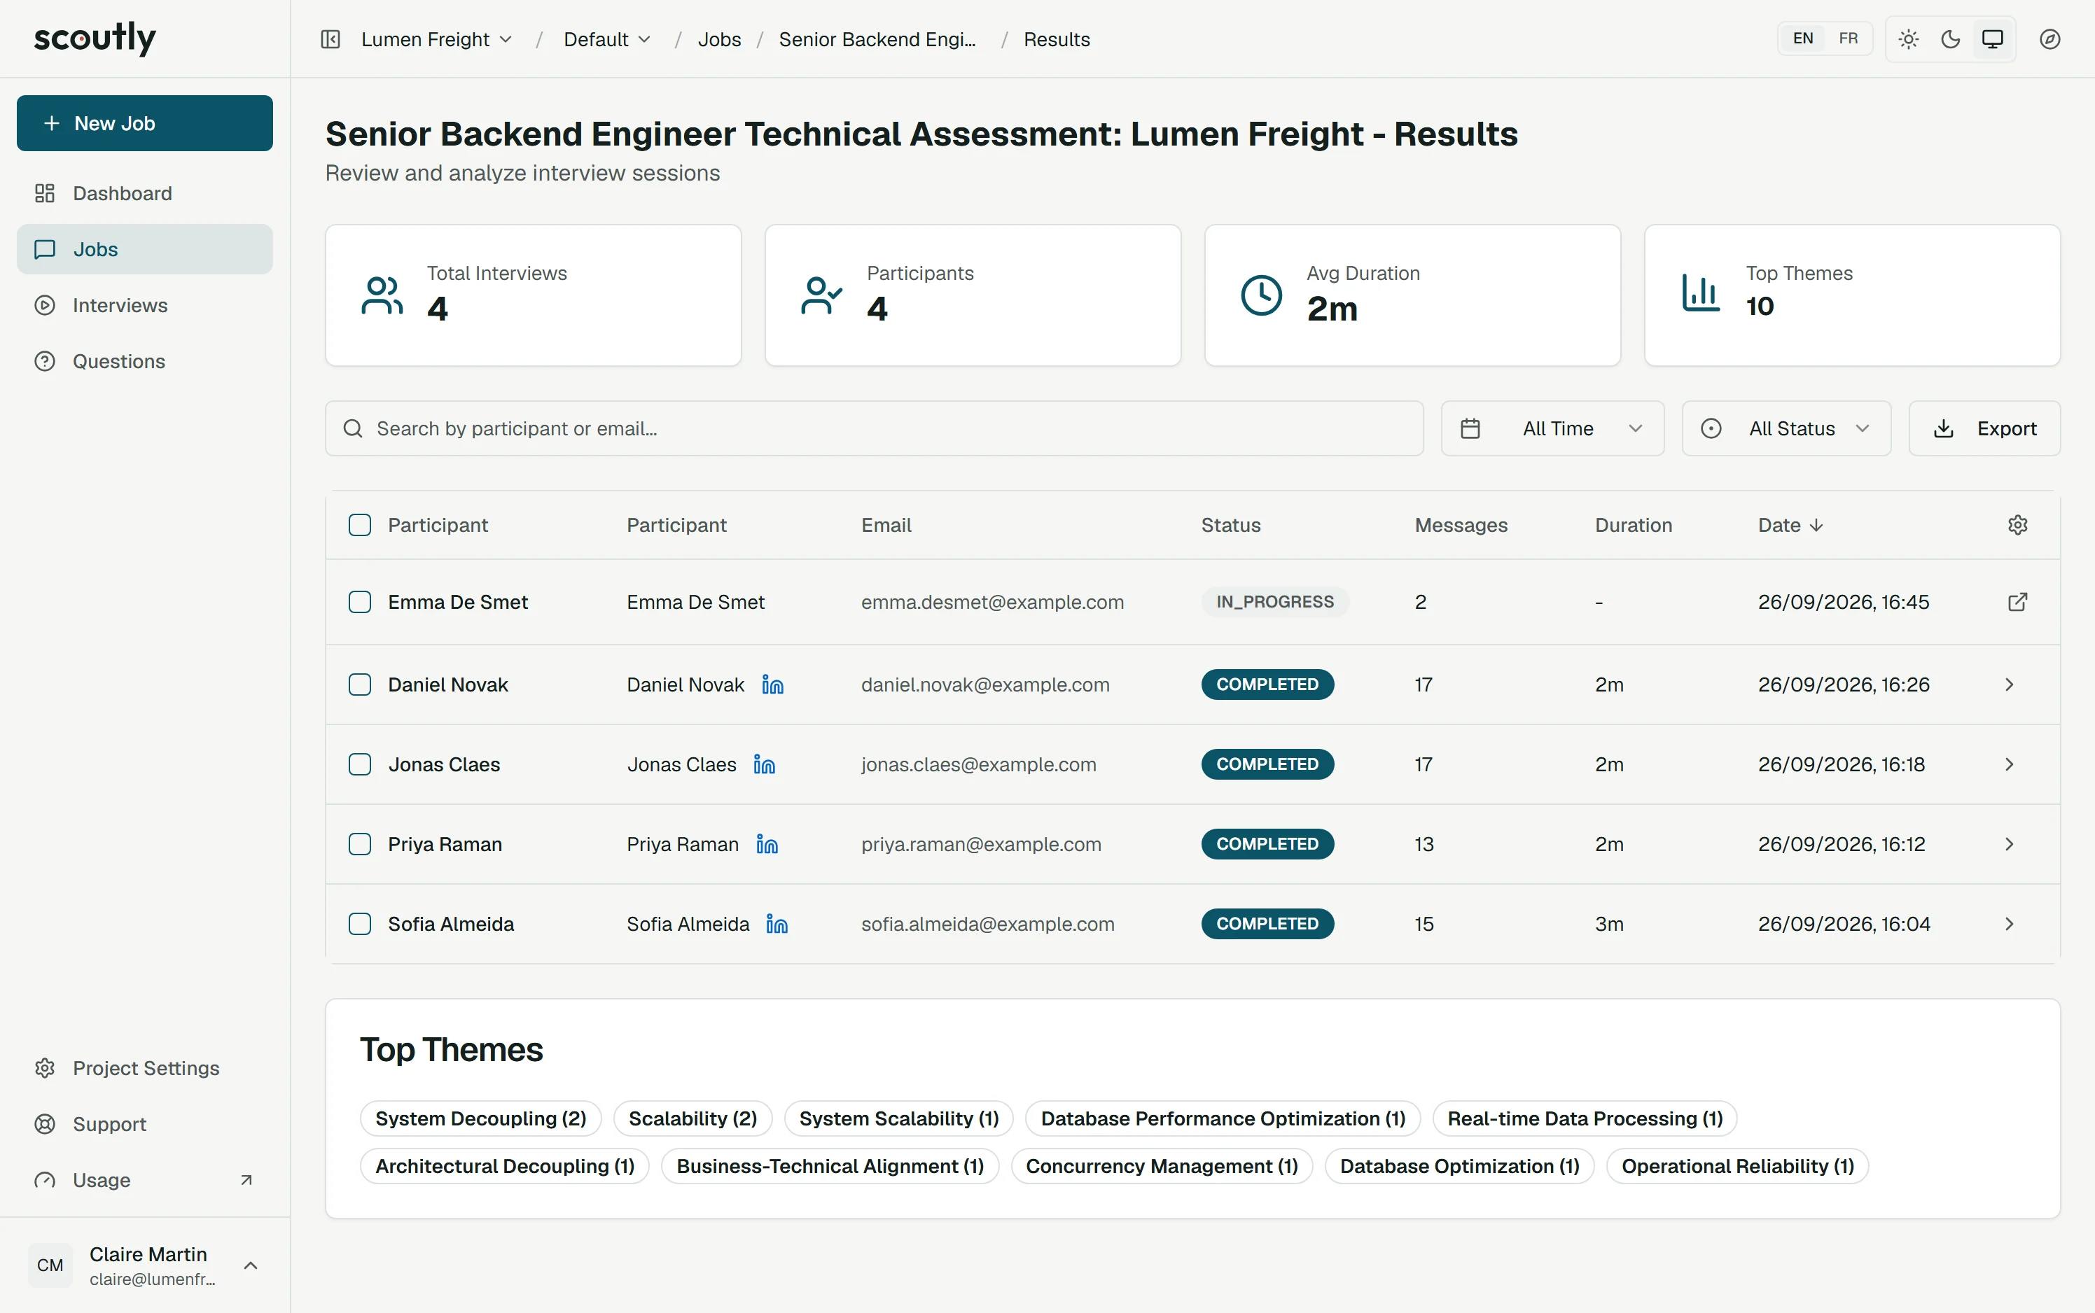Check the select-all header checkbox

tap(360, 524)
